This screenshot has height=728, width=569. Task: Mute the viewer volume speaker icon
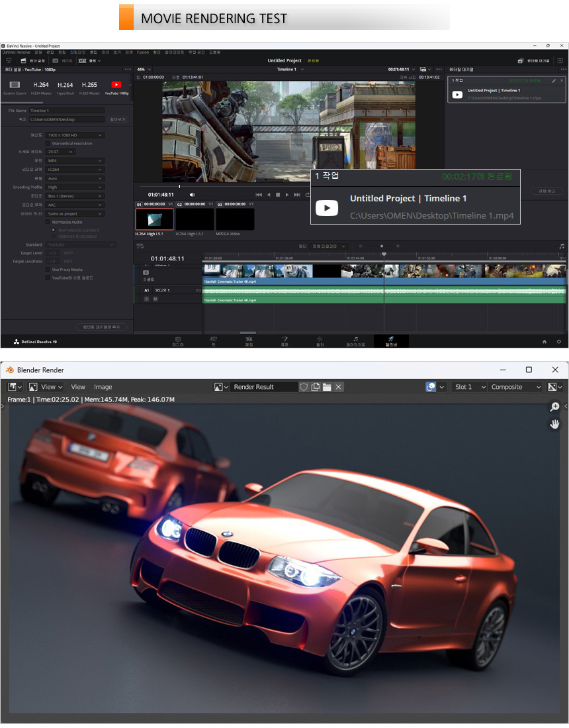click(x=193, y=195)
